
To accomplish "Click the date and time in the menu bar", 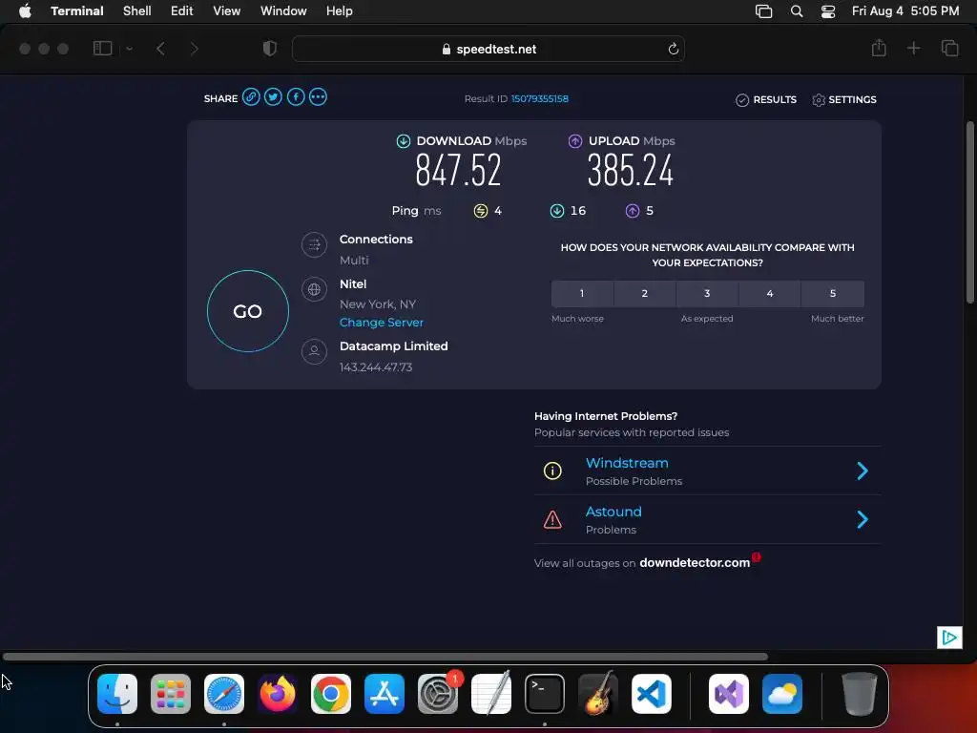I will (905, 10).
